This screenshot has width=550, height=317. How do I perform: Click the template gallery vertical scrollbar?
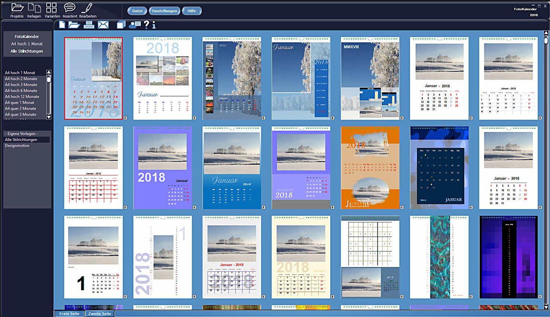click(x=546, y=170)
